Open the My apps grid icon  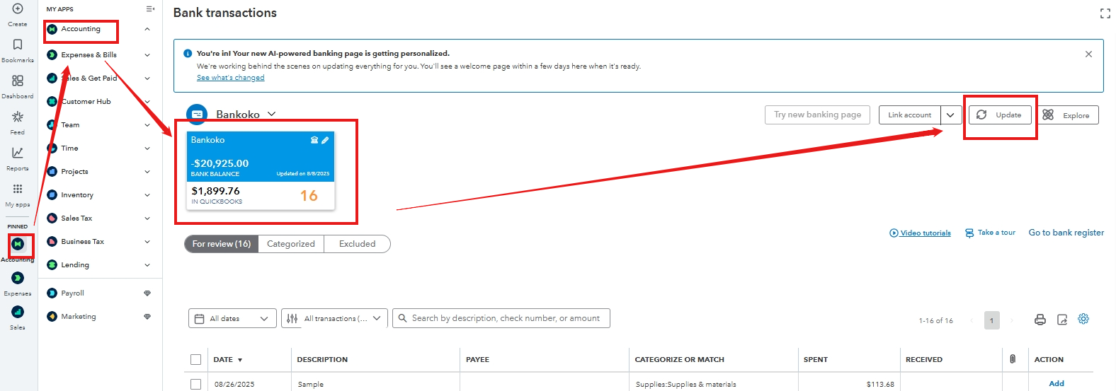tap(18, 189)
